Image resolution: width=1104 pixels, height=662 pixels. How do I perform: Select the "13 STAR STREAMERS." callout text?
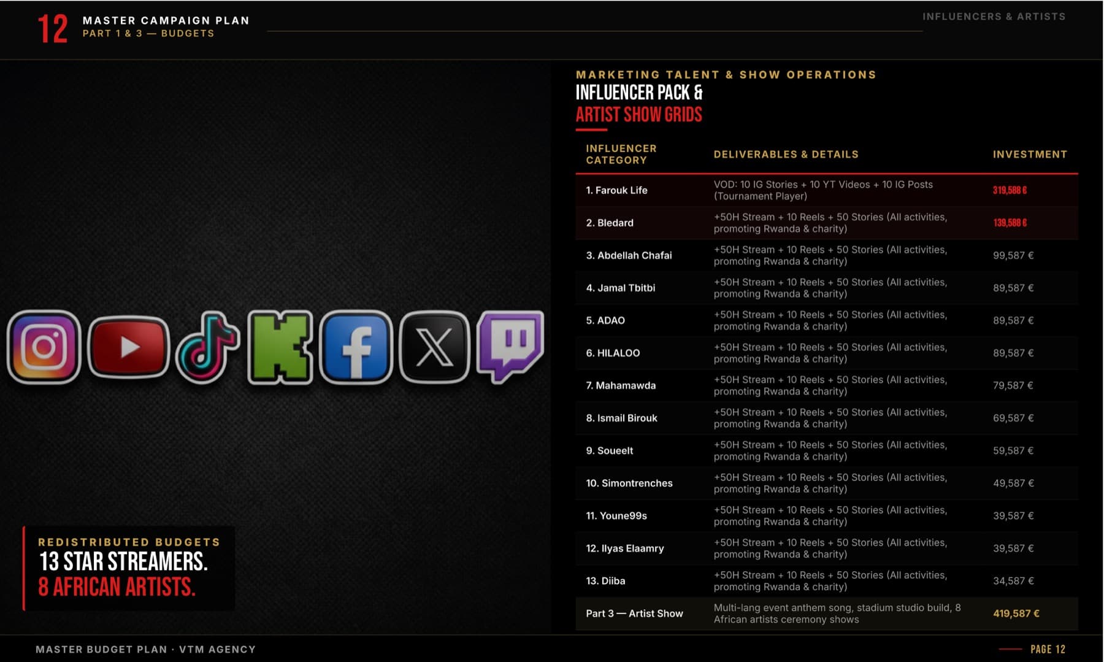point(123,561)
